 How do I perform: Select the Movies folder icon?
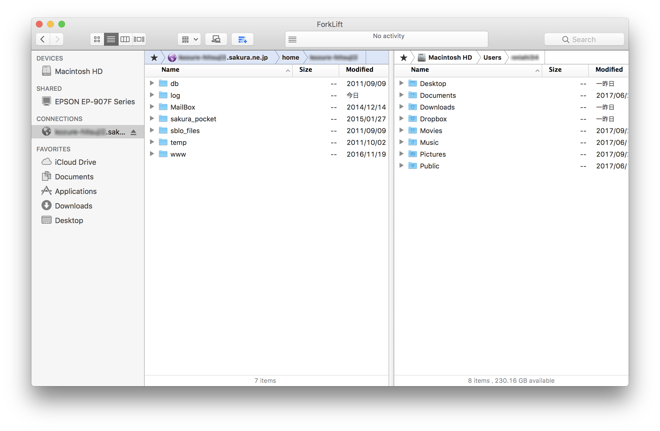413,130
